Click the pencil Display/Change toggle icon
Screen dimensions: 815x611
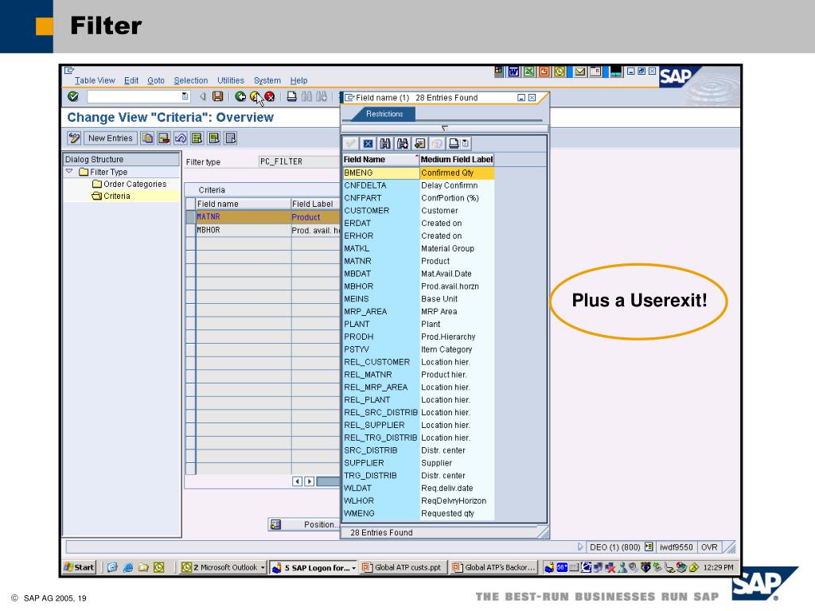click(x=74, y=138)
